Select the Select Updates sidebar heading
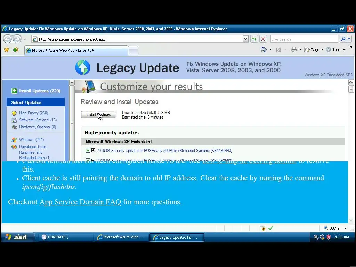The image size is (356, 267). (36, 103)
